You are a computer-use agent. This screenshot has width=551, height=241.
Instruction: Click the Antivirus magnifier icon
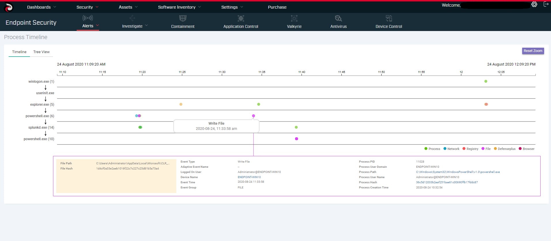tap(338, 18)
